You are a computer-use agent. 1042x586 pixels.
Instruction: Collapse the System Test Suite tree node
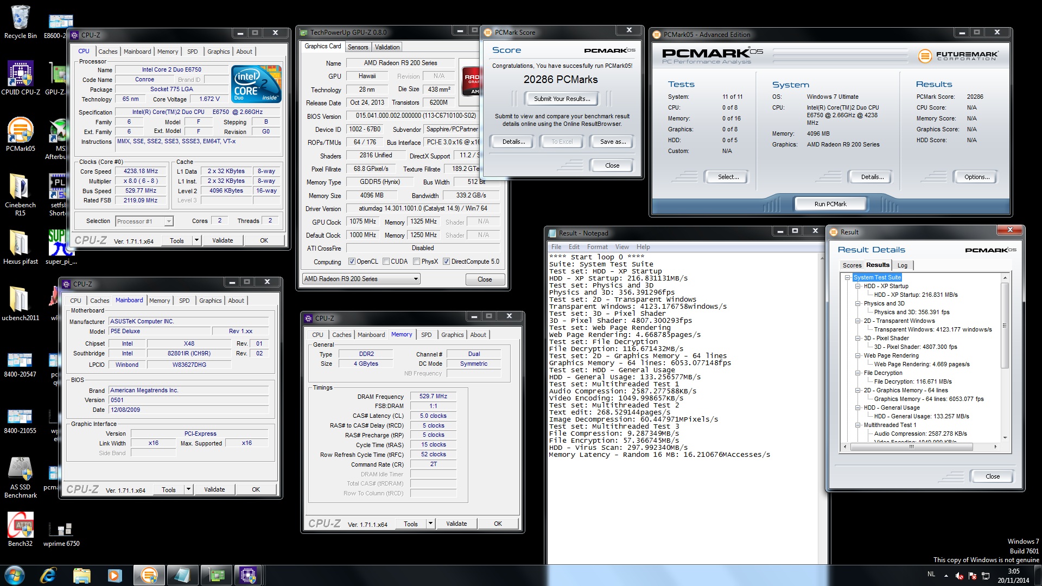click(x=847, y=277)
